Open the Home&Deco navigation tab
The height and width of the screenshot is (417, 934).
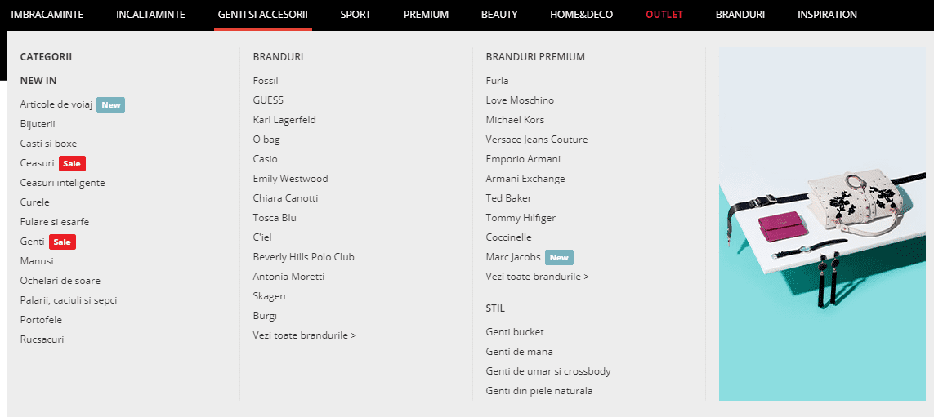click(x=581, y=15)
